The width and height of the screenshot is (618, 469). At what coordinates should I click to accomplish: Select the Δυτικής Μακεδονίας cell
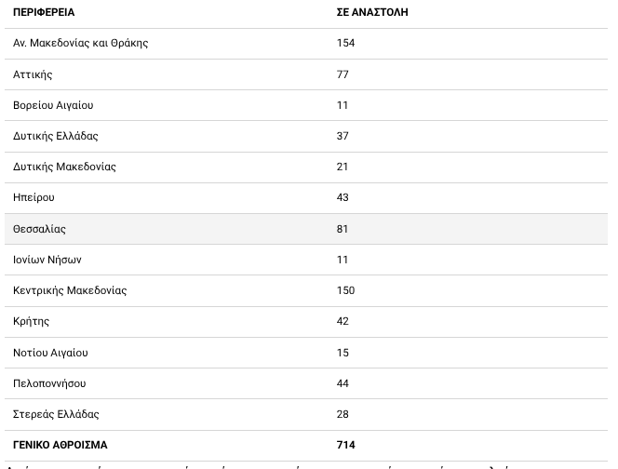pos(64,167)
